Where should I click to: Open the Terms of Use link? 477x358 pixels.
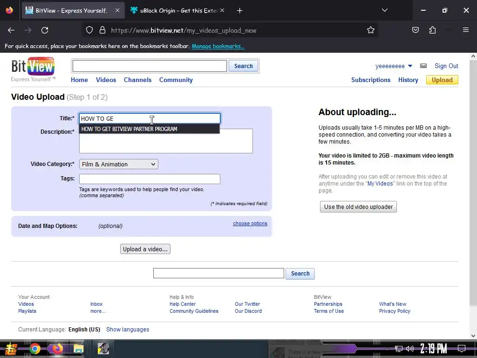pos(329,311)
